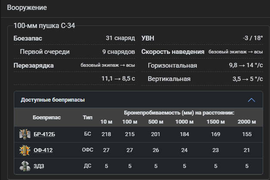Click the ДС type cell
This screenshot has height=180, width=270.
point(88,166)
